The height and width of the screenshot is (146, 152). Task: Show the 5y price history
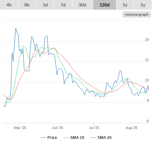[x=143, y=5]
